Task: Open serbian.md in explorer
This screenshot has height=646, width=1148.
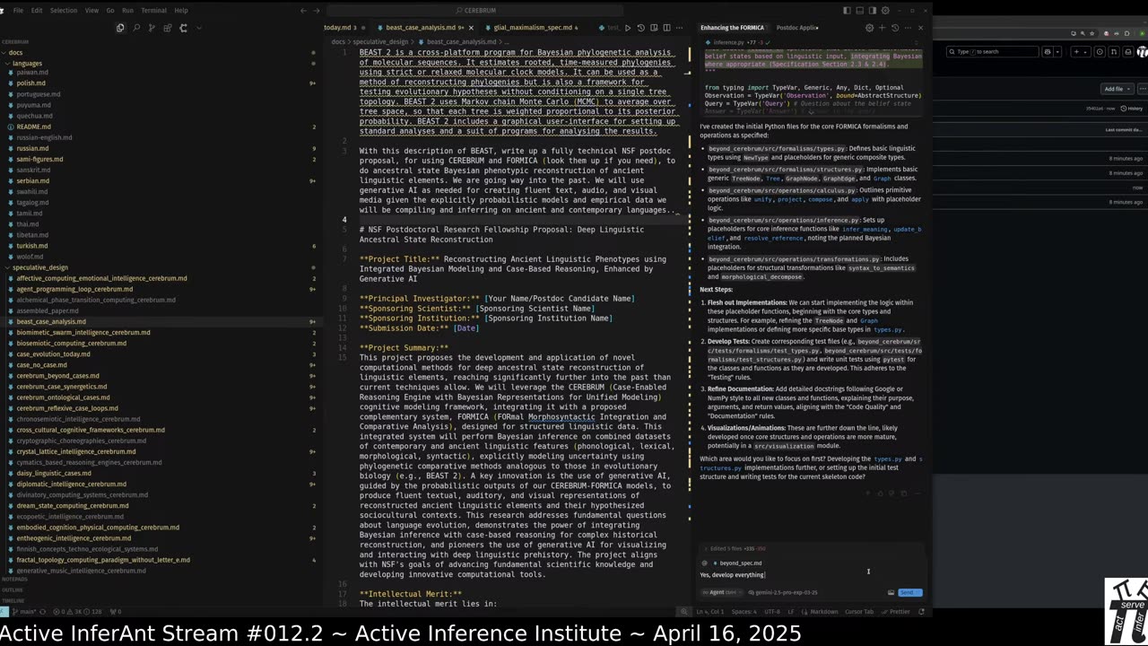Action: [x=33, y=180]
